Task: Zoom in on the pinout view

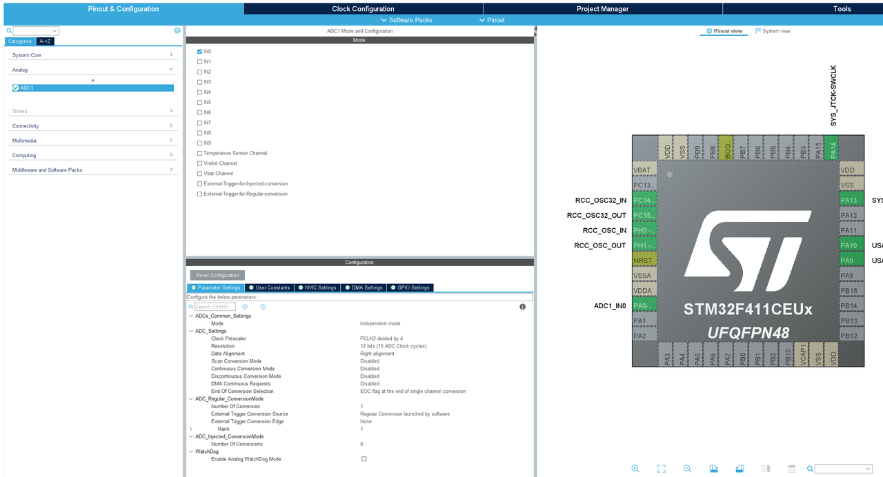Action: click(x=635, y=469)
